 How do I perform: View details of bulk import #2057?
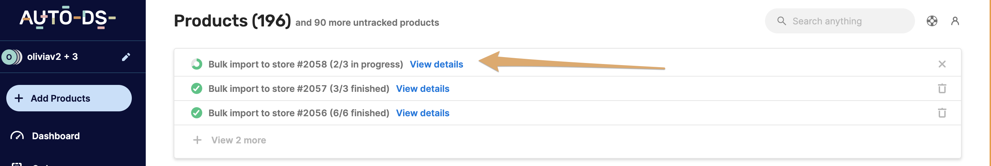tap(422, 89)
